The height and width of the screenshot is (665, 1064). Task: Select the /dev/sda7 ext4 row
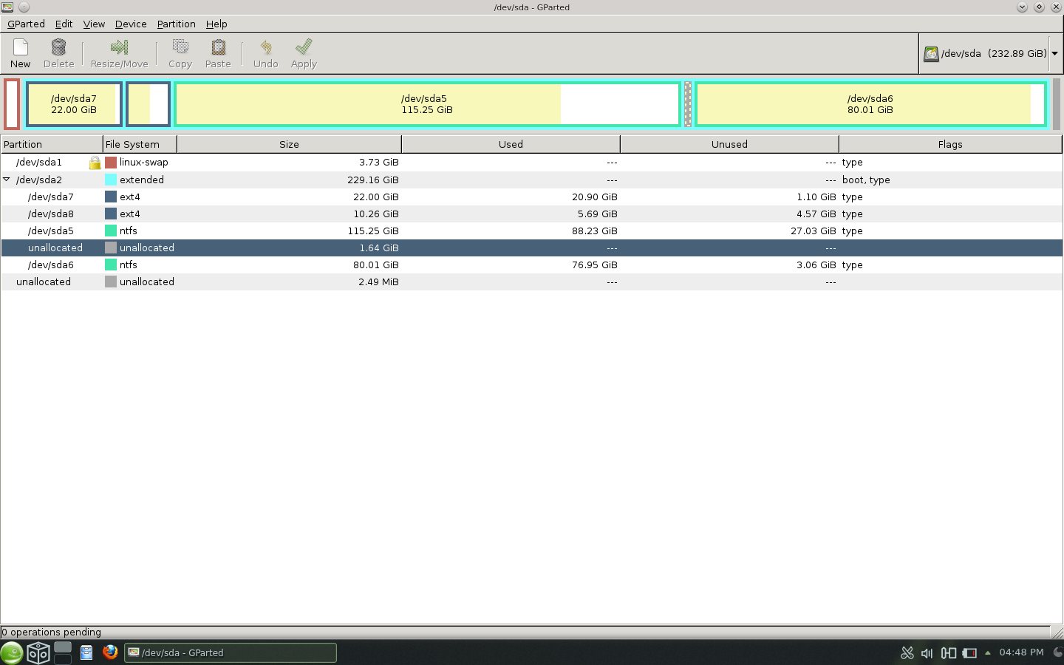531,197
